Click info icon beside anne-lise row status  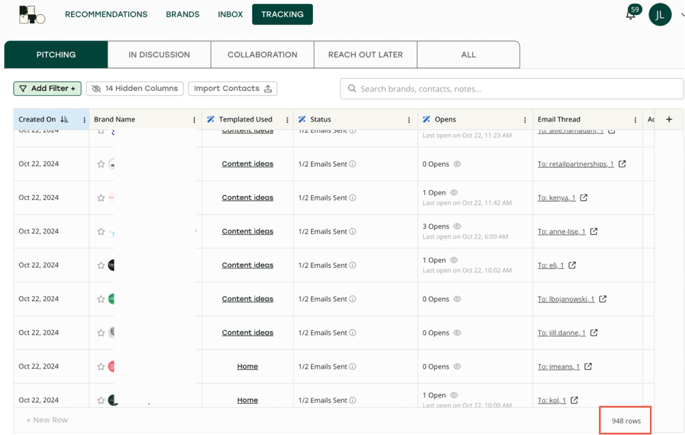pos(353,231)
